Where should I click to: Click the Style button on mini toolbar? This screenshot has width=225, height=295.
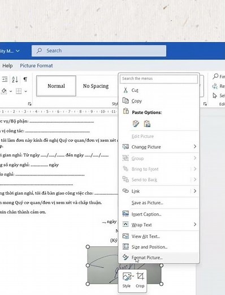point(127,280)
